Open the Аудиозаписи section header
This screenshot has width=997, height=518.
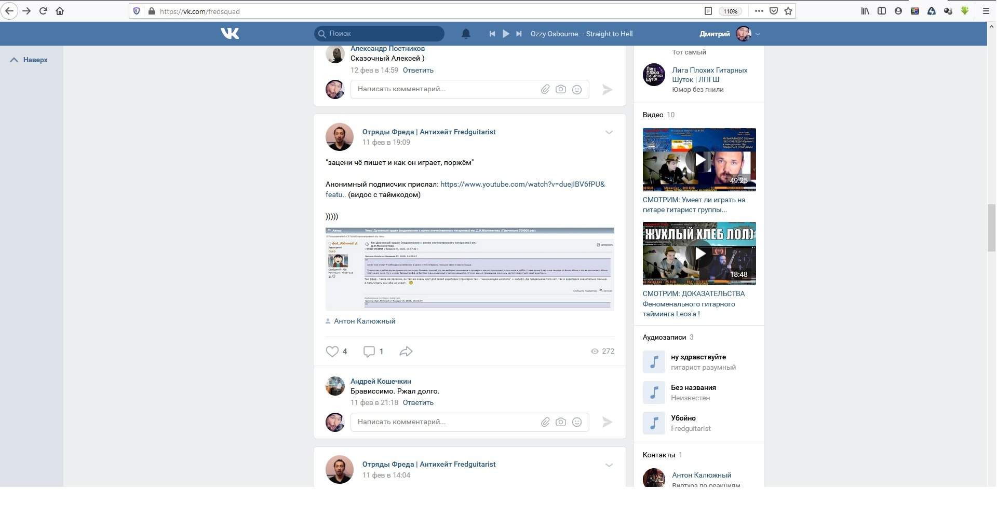(664, 337)
